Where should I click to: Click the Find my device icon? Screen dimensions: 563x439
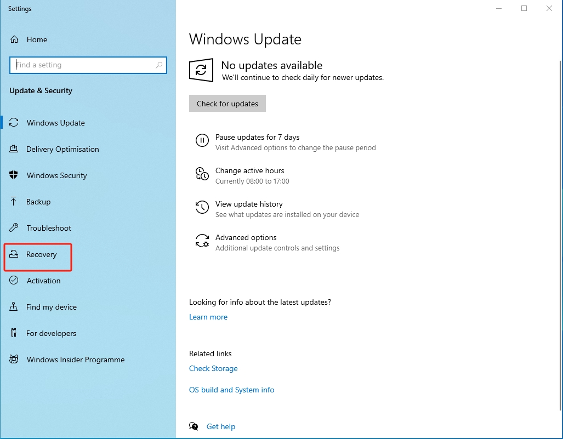point(14,306)
